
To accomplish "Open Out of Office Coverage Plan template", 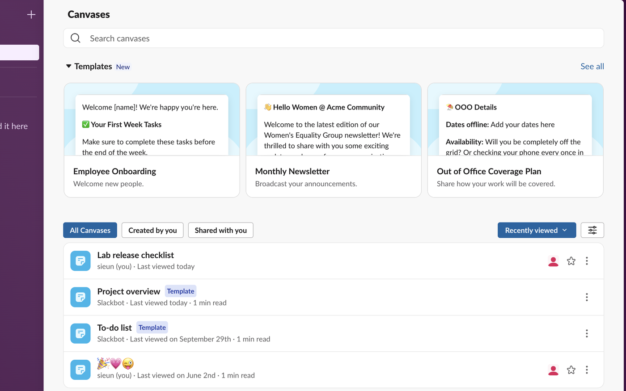I will tap(516, 140).
